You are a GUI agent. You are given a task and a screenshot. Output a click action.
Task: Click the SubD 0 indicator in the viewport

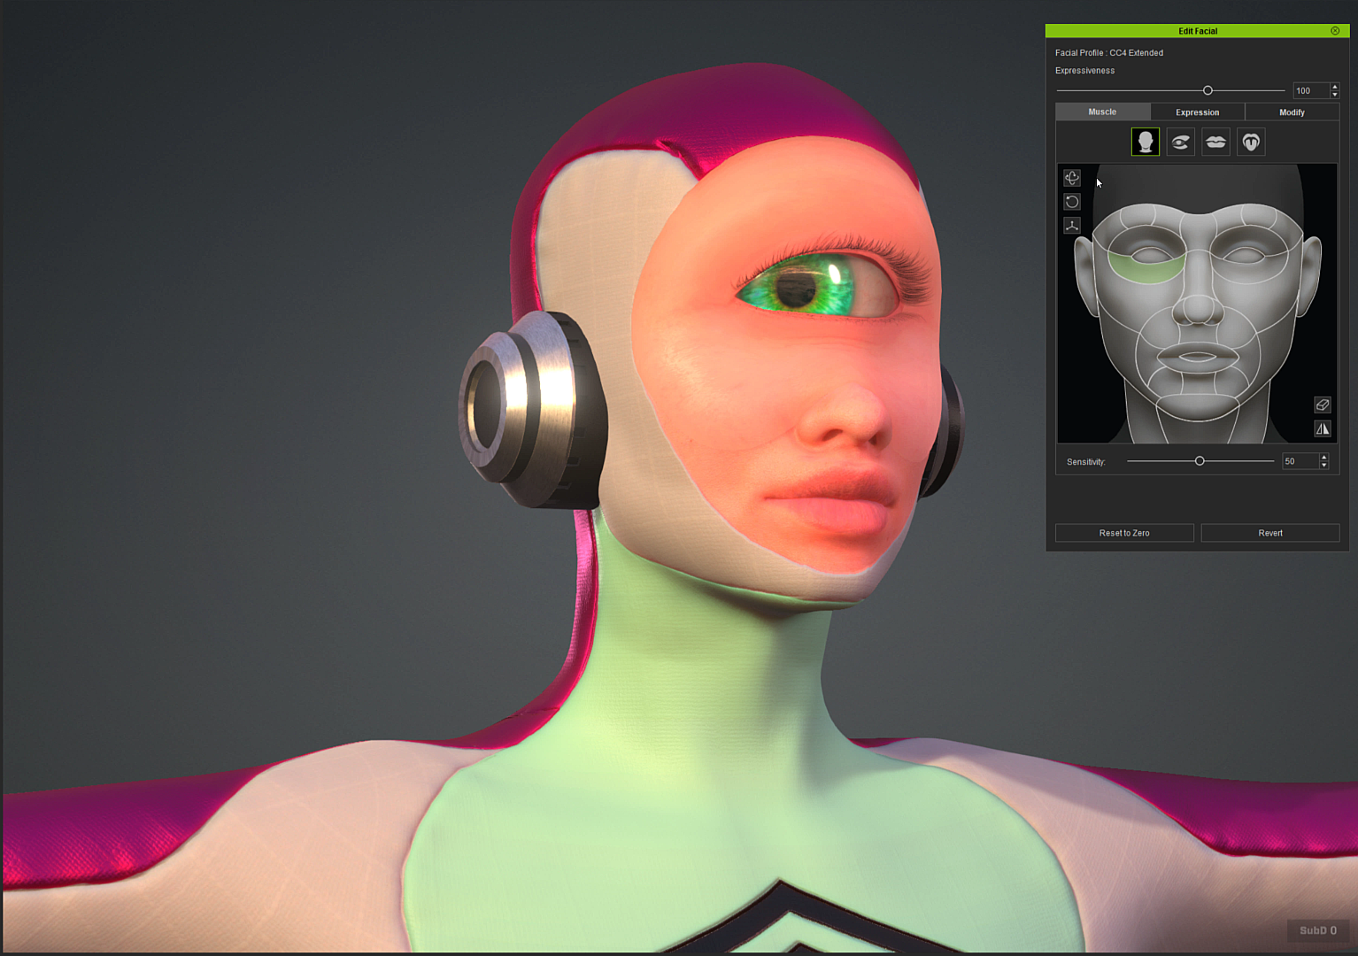point(1318,930)
